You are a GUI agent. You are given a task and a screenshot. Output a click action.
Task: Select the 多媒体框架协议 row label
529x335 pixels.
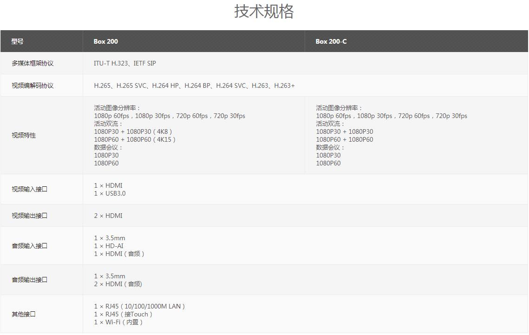(33, 63)
